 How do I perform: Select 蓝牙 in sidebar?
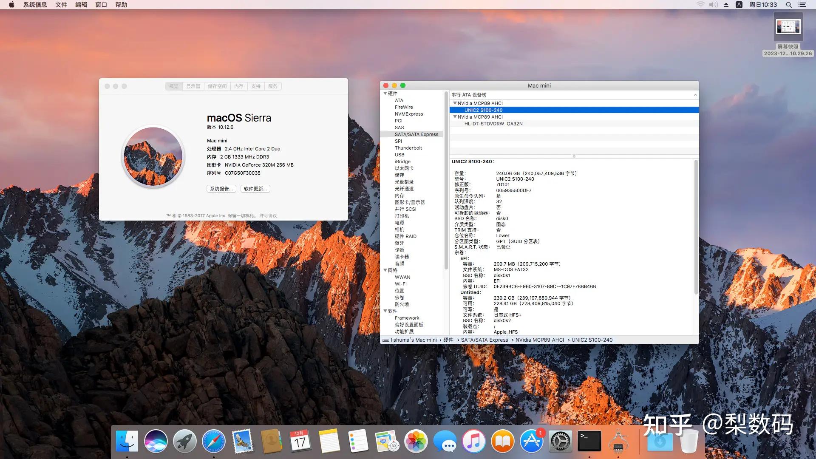point(399,243)
